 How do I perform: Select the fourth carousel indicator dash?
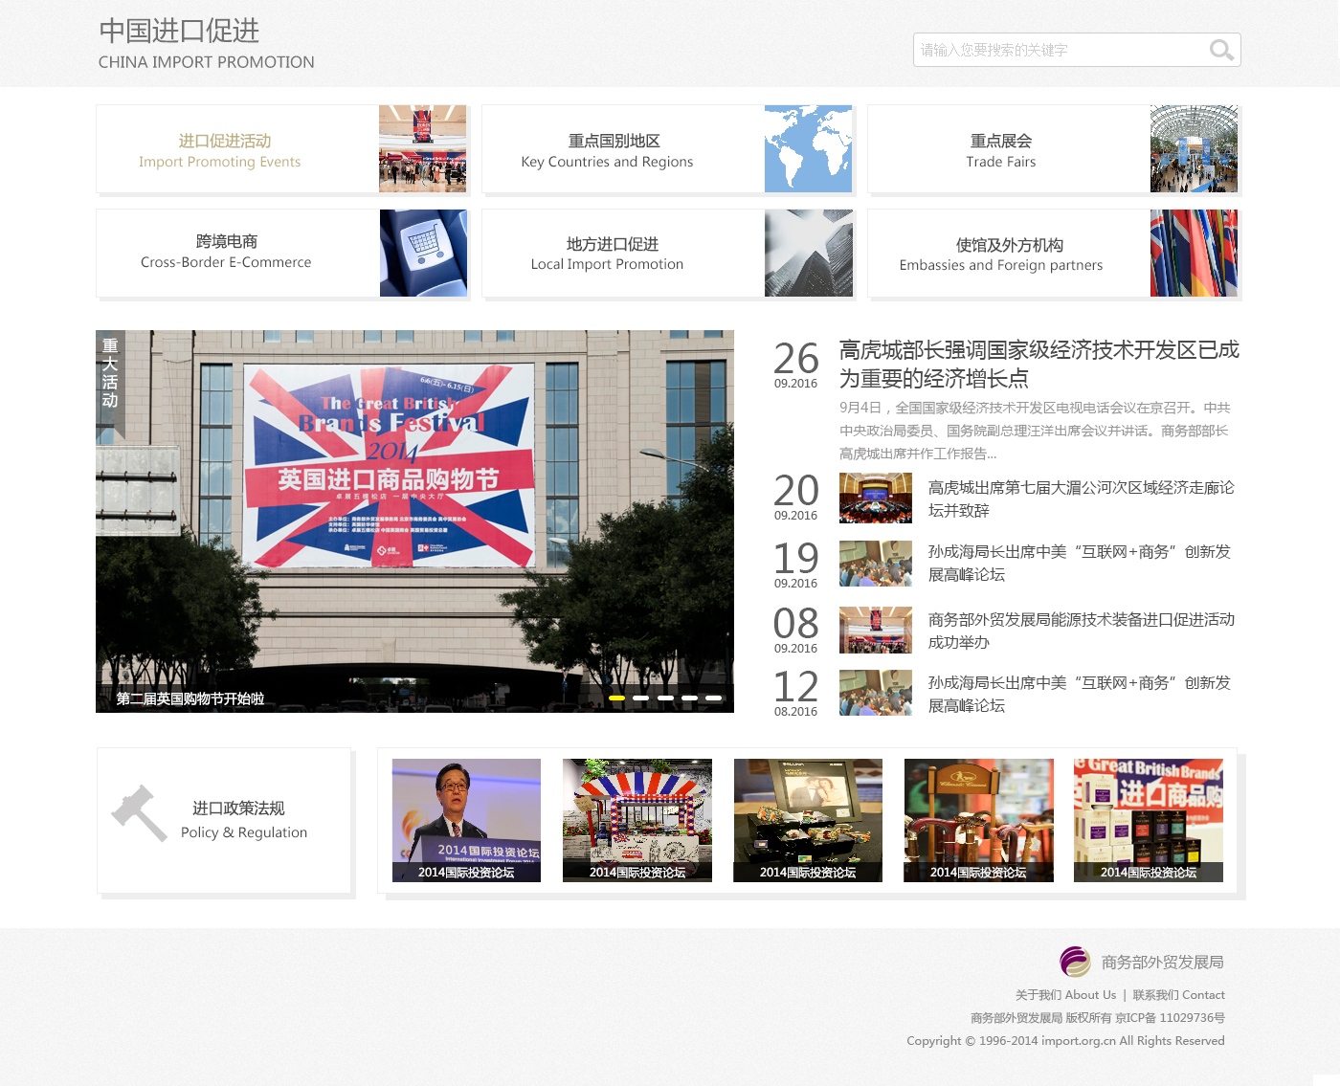tap(689, 698)
